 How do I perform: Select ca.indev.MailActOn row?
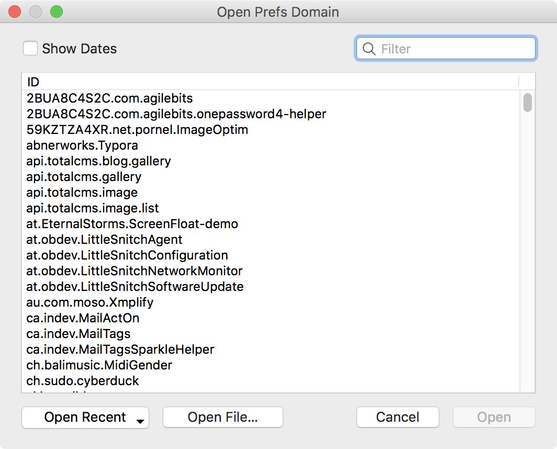(x=271, y=318)
